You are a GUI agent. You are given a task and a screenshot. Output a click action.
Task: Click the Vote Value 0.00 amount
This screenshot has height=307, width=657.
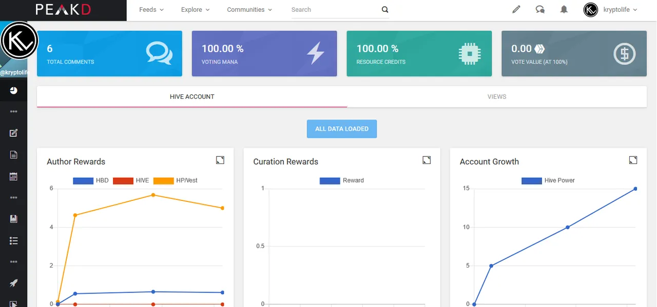[x=521, y=49]
